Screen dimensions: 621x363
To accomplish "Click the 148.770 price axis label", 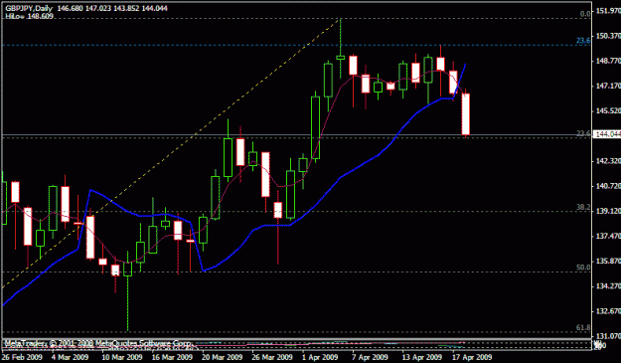I will coord(608,61).
